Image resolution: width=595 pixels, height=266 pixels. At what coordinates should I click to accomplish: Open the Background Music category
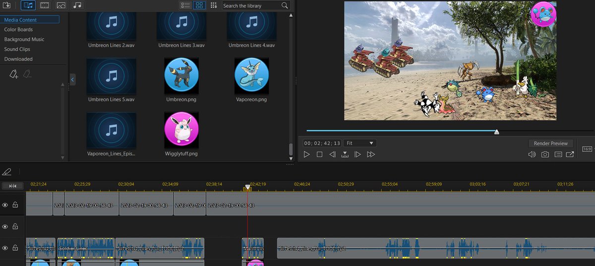(24, 40)
